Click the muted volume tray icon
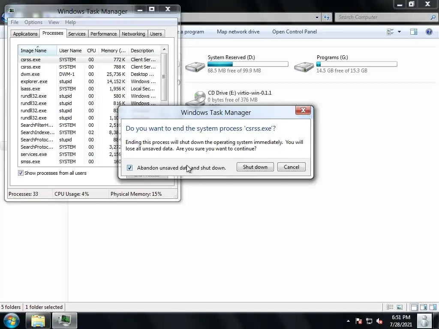The height and width of the screenshot is (329, 439). coord(379,321)
